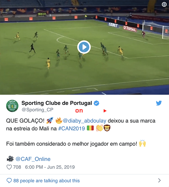View 88 people are talking about this
This screenshot has width=169, height=187.
tap(46, 181)
